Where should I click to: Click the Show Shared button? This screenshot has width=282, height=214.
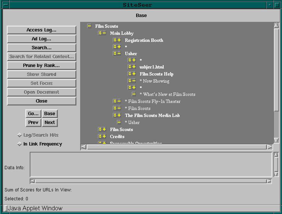[42, 74]
